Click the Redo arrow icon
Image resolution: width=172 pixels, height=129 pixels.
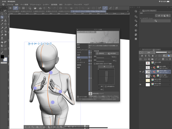pyautogui.click(x=54, y=8)
